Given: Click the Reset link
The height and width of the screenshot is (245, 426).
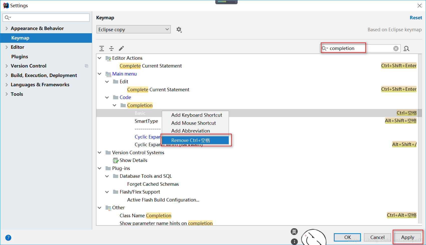Looking at the screenshot, I should (416, 18).
